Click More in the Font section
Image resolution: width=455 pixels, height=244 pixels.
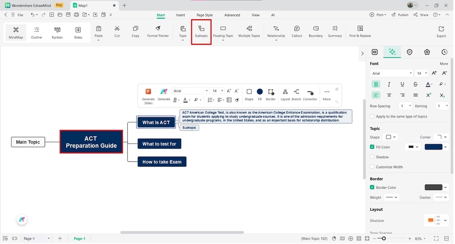[x=443, y=64]
